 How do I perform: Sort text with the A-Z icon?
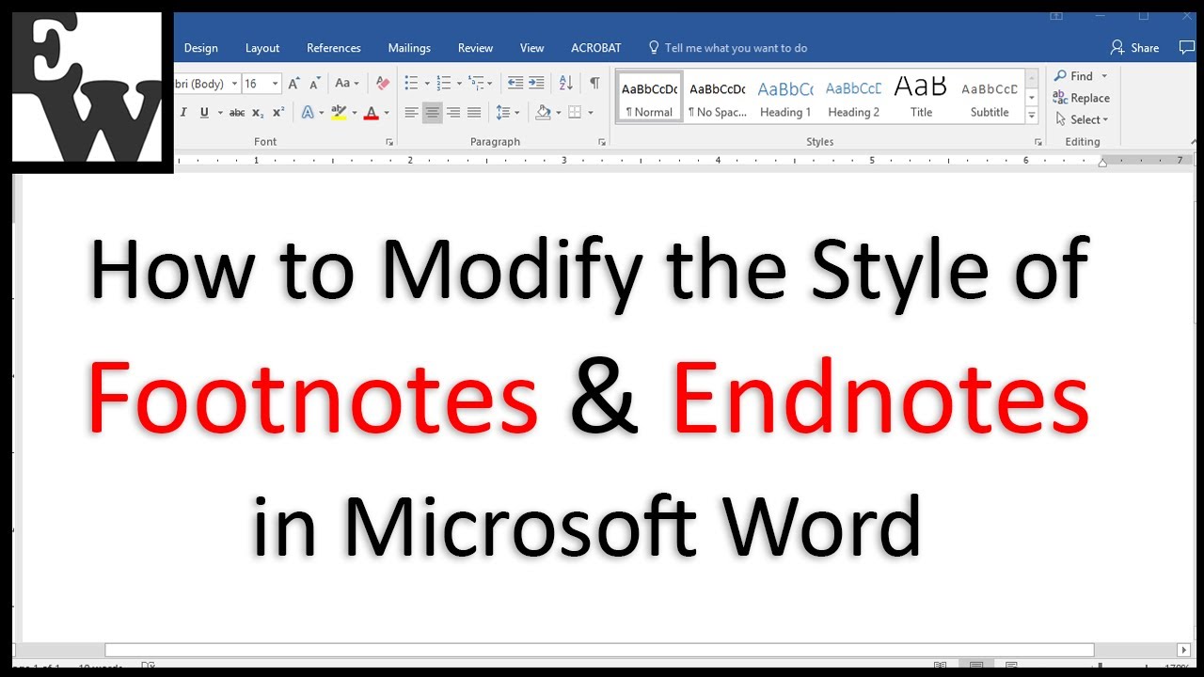pos(565,84)
